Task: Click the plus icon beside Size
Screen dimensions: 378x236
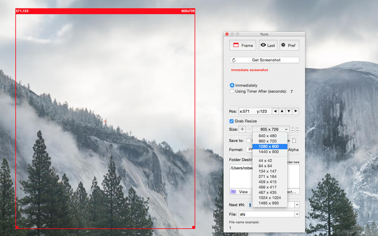Action: [242, 129]
